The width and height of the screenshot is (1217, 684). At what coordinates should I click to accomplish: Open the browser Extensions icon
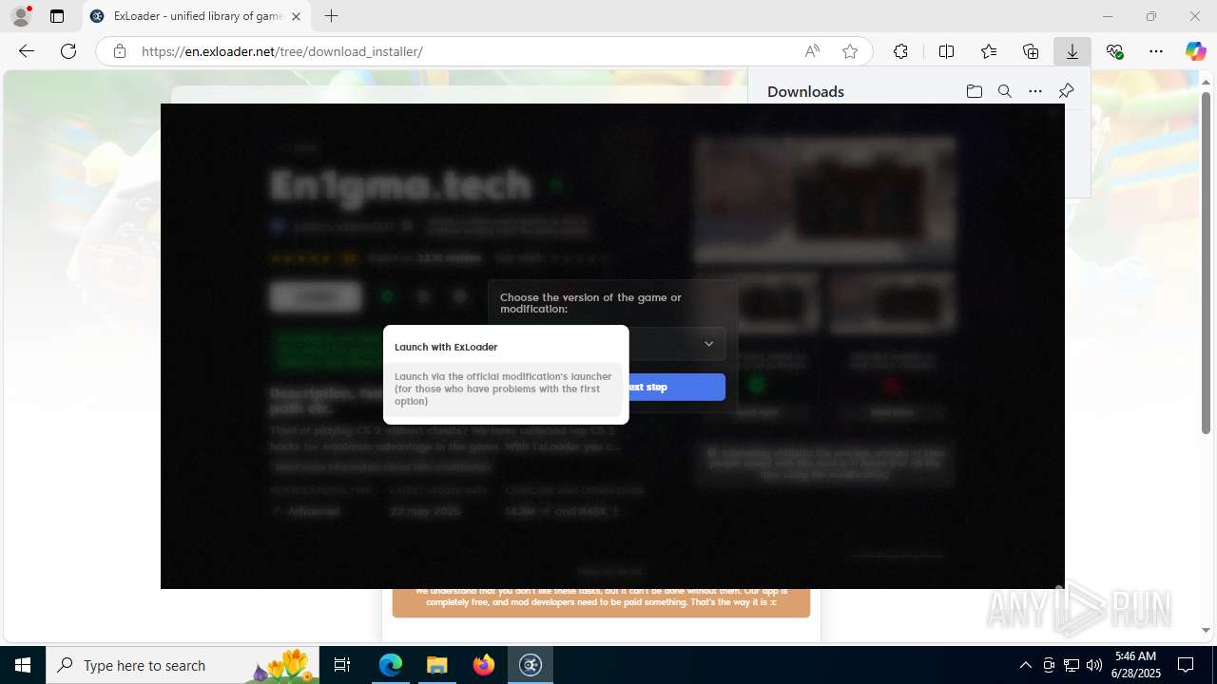coord(900,51)
